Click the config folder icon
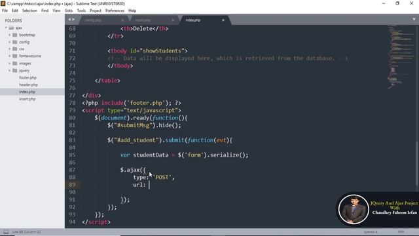419x236 pixels. 15,42
